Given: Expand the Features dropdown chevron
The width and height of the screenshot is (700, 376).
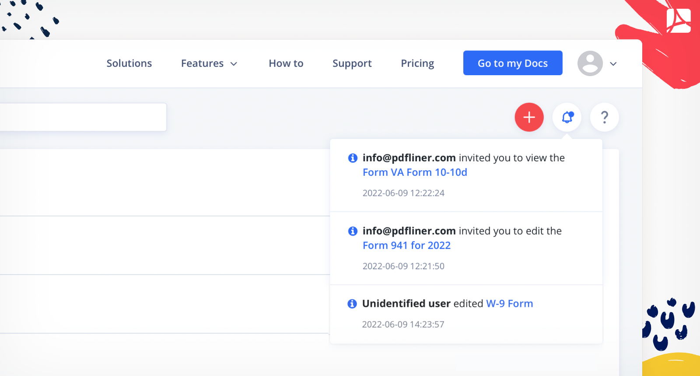Looking at the screenshot, I should 234,64.
